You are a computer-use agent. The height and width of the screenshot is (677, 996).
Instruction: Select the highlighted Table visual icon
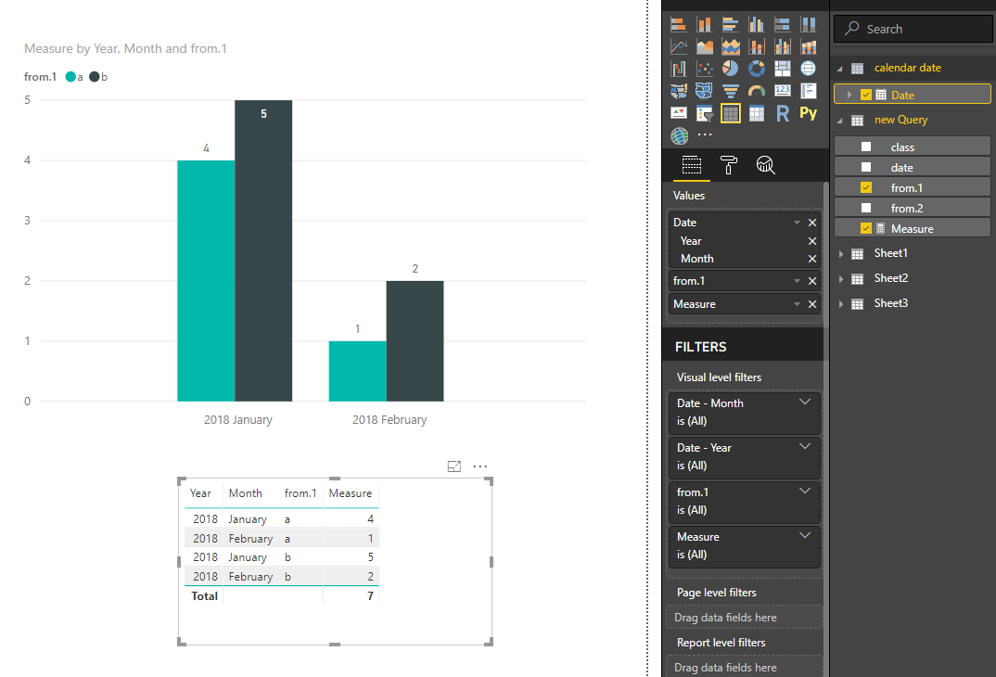tap(731, 114)
